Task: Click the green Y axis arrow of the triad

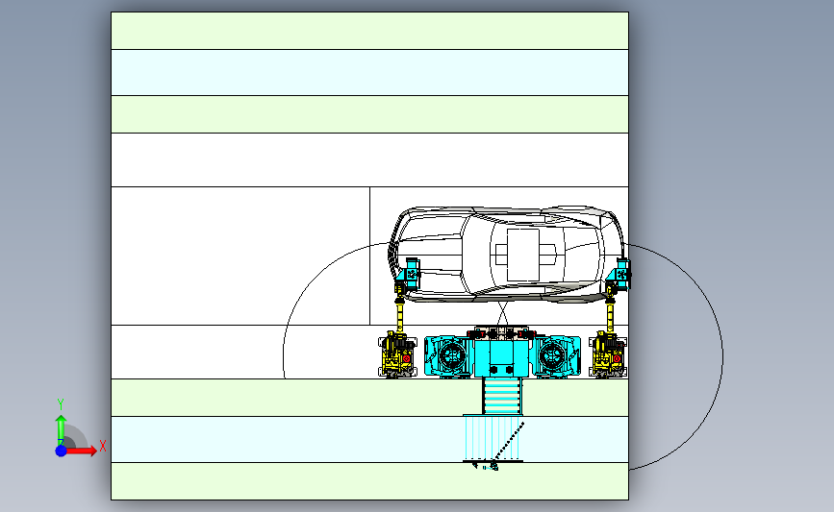Action: [x=62, y=430]
